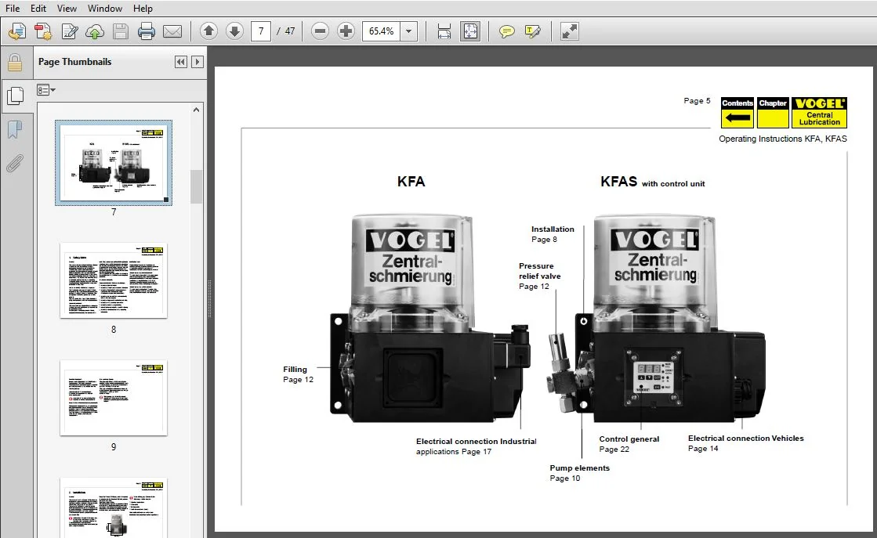Click the Create PDF toolbar icon
This screenshot has height=538, width=877.
[43, 31]
